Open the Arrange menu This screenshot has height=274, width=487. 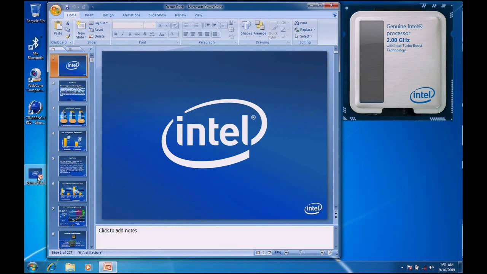(x=260, y=29)
